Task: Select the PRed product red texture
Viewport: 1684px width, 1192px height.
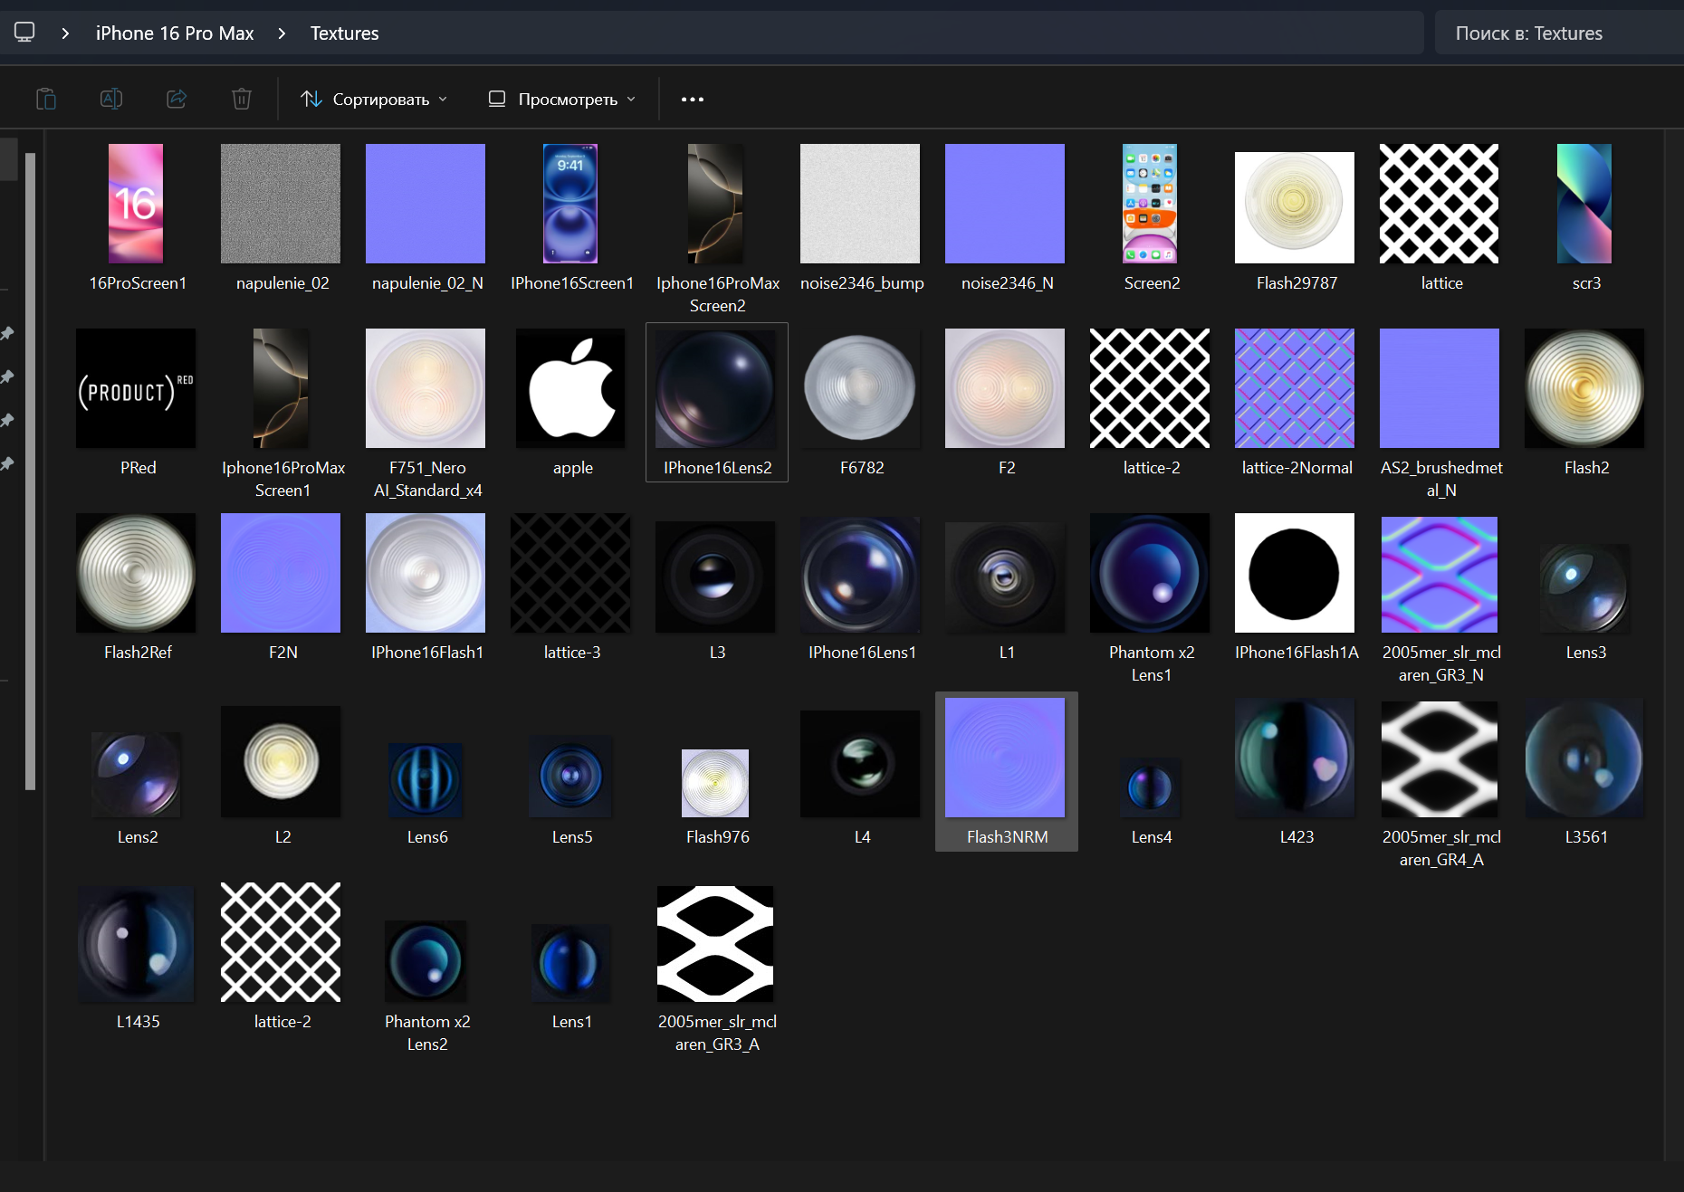Action: click(136, 389)
